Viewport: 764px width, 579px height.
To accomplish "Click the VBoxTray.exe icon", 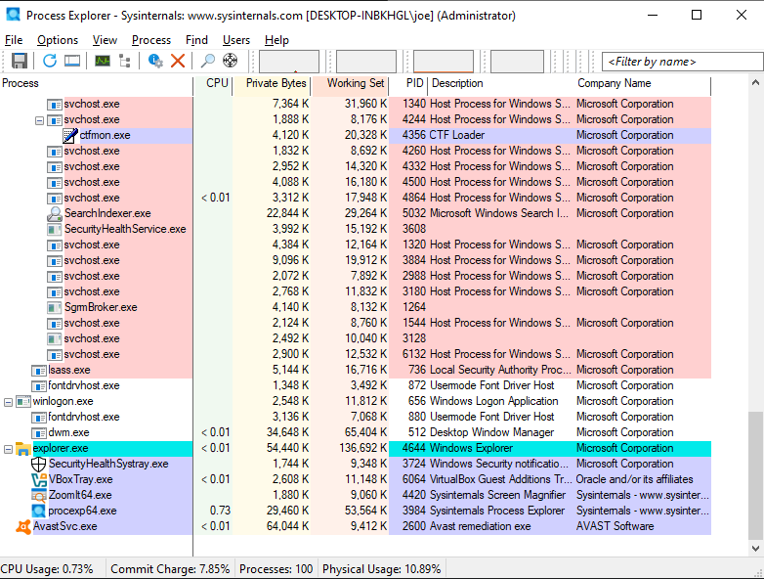I will pos(38,479).
